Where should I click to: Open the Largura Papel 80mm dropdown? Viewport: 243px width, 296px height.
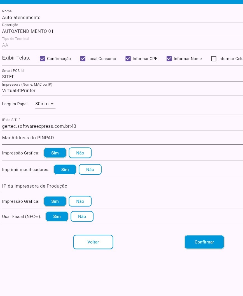pos(45,104)
